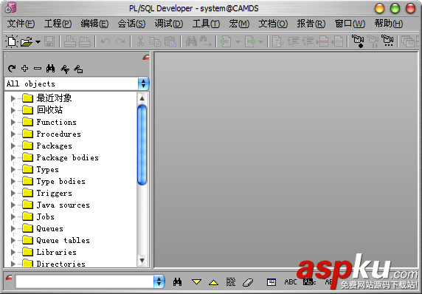Click the Indent lines icon
The height and width of the screenshot is (294, 422).
(x=293, y=41)
